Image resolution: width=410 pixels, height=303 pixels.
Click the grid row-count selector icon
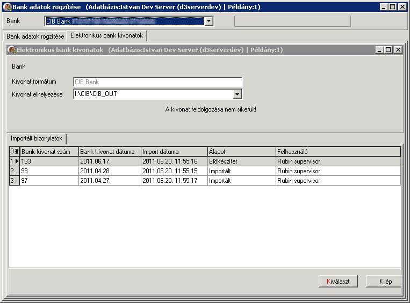pos(15,151)
